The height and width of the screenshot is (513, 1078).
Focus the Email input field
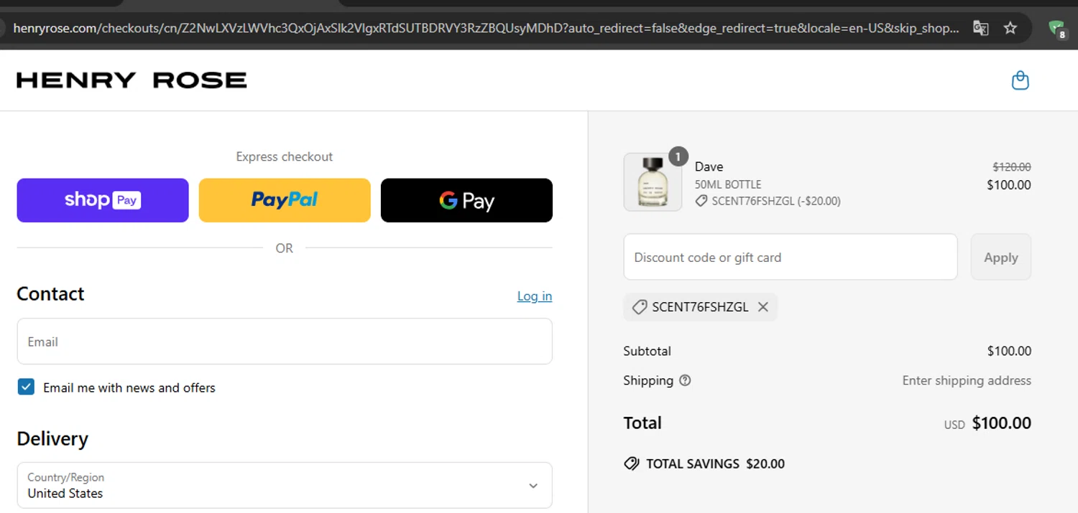click(285, 342)
